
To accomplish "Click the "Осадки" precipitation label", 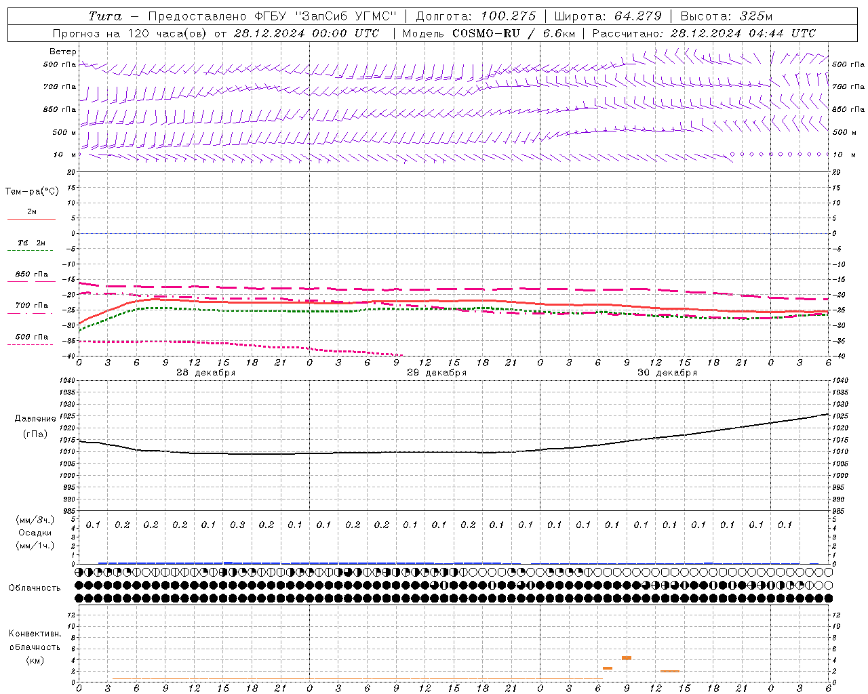I will 35,533.
